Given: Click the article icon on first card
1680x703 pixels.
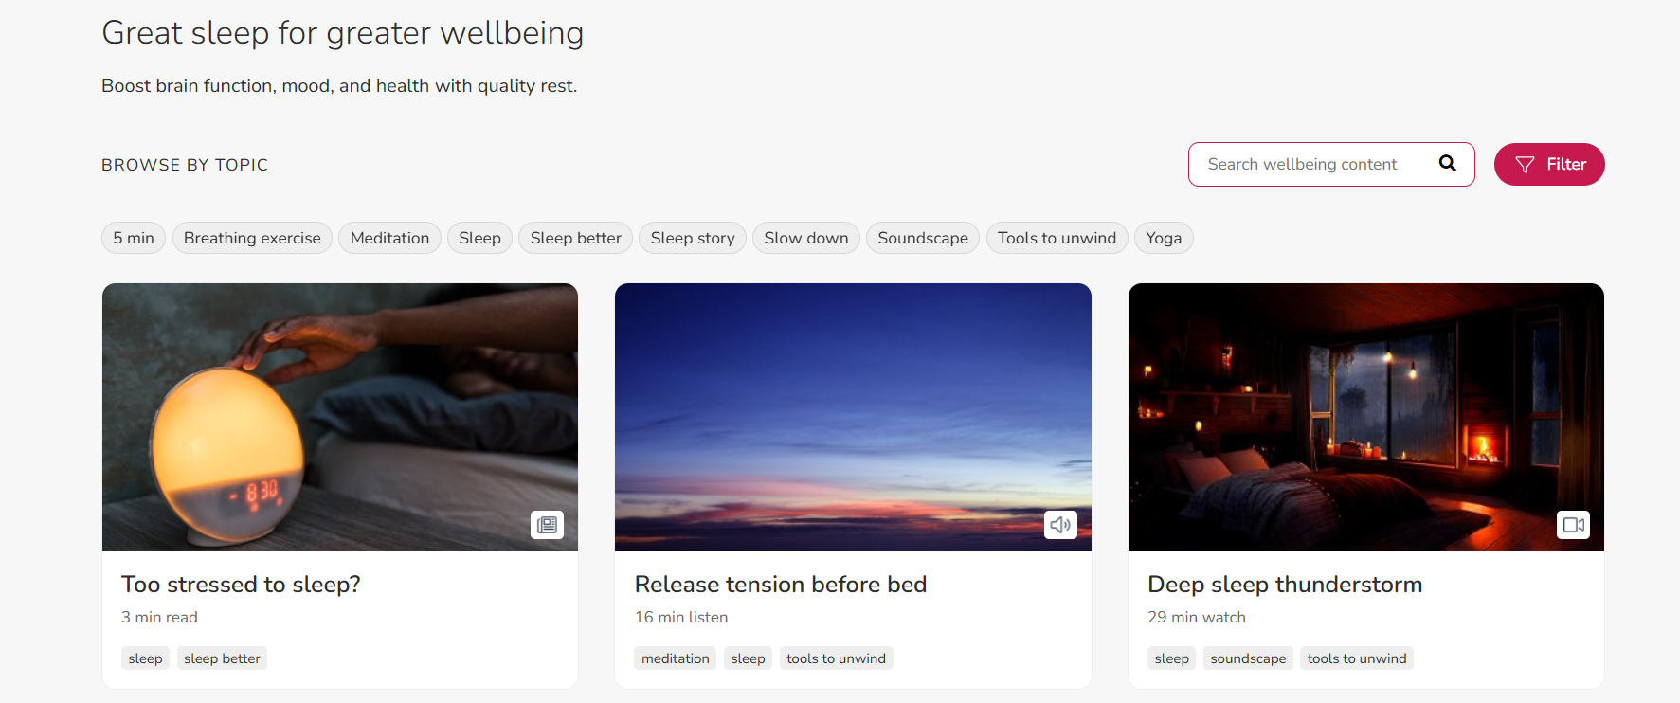Looking at the screenshot, I should (x=547, y=525).
